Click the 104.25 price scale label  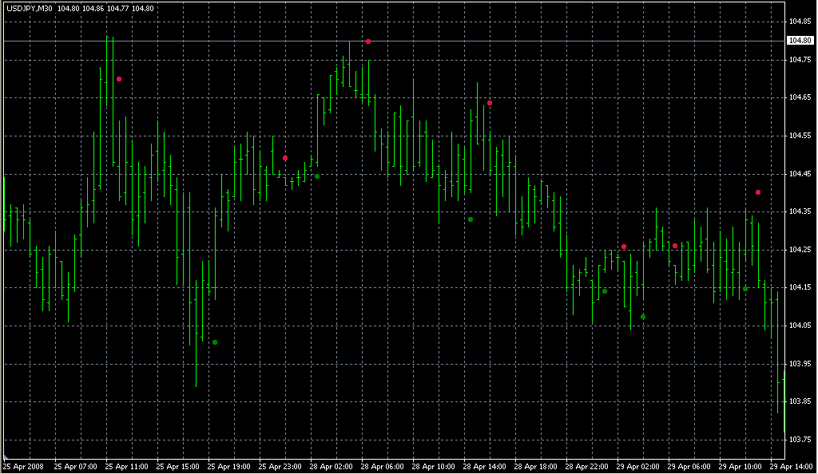800,250
